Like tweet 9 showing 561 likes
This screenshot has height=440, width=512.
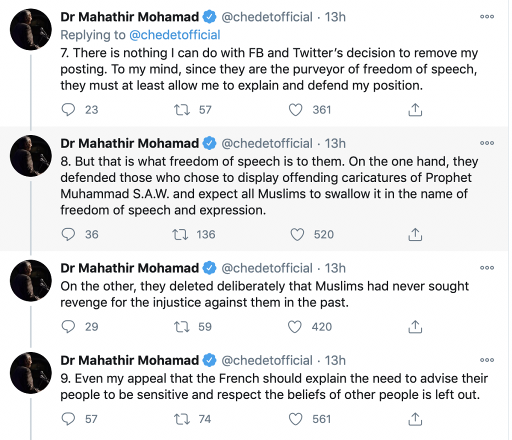[296, 419]
